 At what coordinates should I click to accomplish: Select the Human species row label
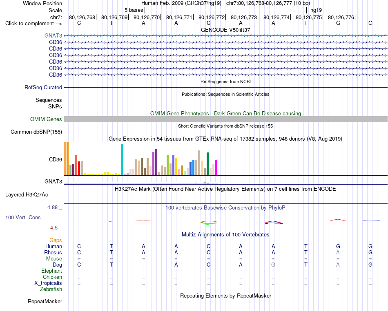click(x=54, y=247)
